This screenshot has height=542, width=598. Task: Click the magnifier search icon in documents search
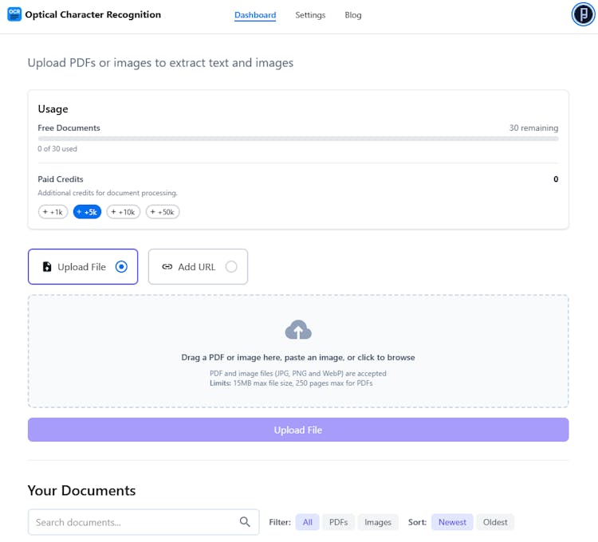(245, 522)
